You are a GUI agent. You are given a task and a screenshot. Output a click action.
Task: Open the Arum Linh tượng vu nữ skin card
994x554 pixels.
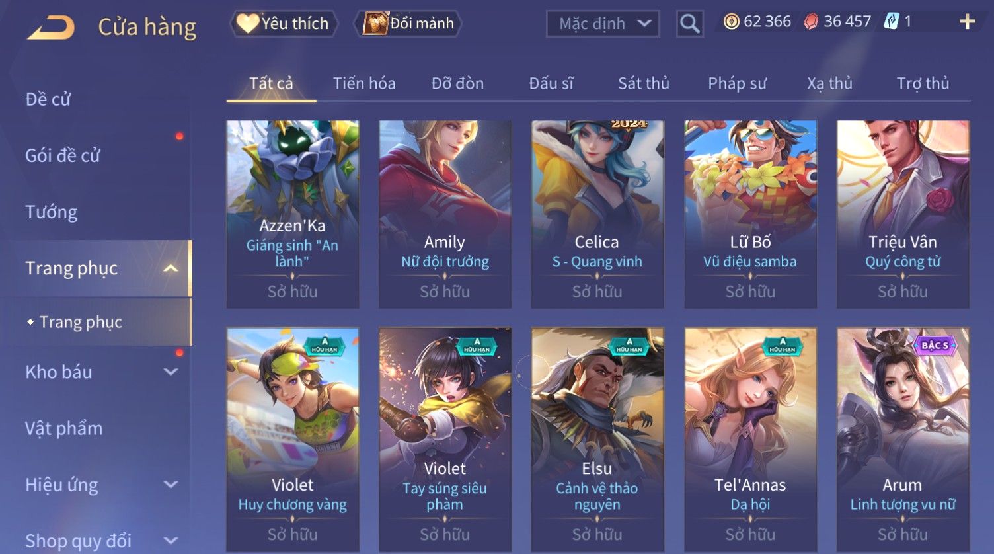(903, 439)
